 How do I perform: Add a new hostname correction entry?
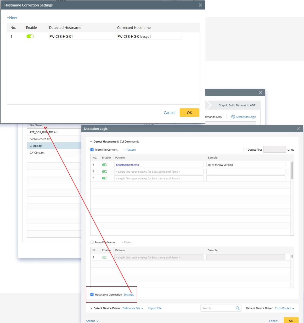(12, 18)
